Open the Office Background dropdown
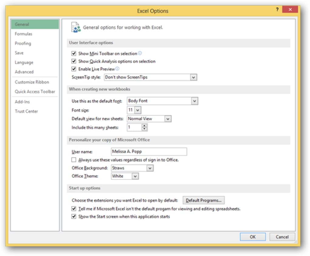Screen dimensions: 310x256 (x=150, y=168)
